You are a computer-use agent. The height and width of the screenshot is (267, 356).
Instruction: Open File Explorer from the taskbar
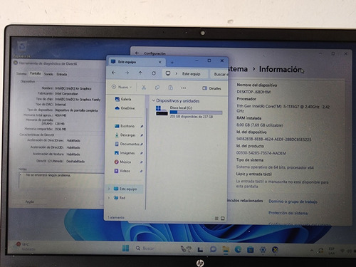[226, 249]
